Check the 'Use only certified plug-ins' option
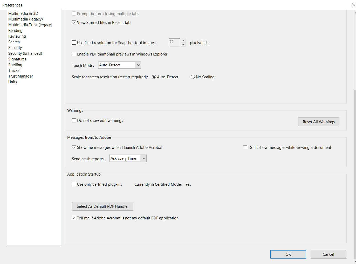This screenshot has height=264, width=356. (74, 184)
